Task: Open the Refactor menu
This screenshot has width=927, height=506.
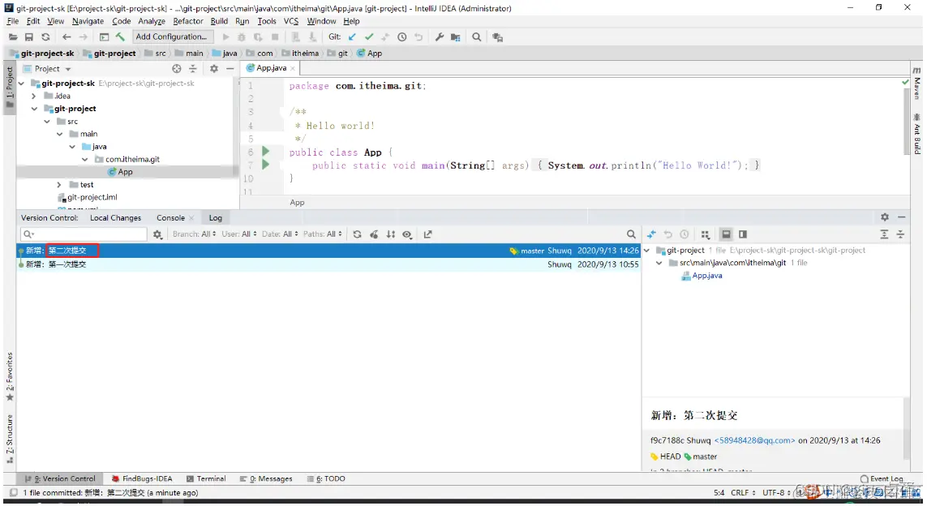Action: point(188,21)
